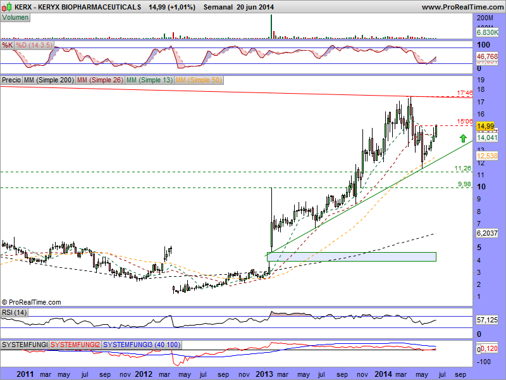The width and height of the screenshot is (506, 380).
Task: Open the Volumen indicator label
Action: tap(15, 18)
